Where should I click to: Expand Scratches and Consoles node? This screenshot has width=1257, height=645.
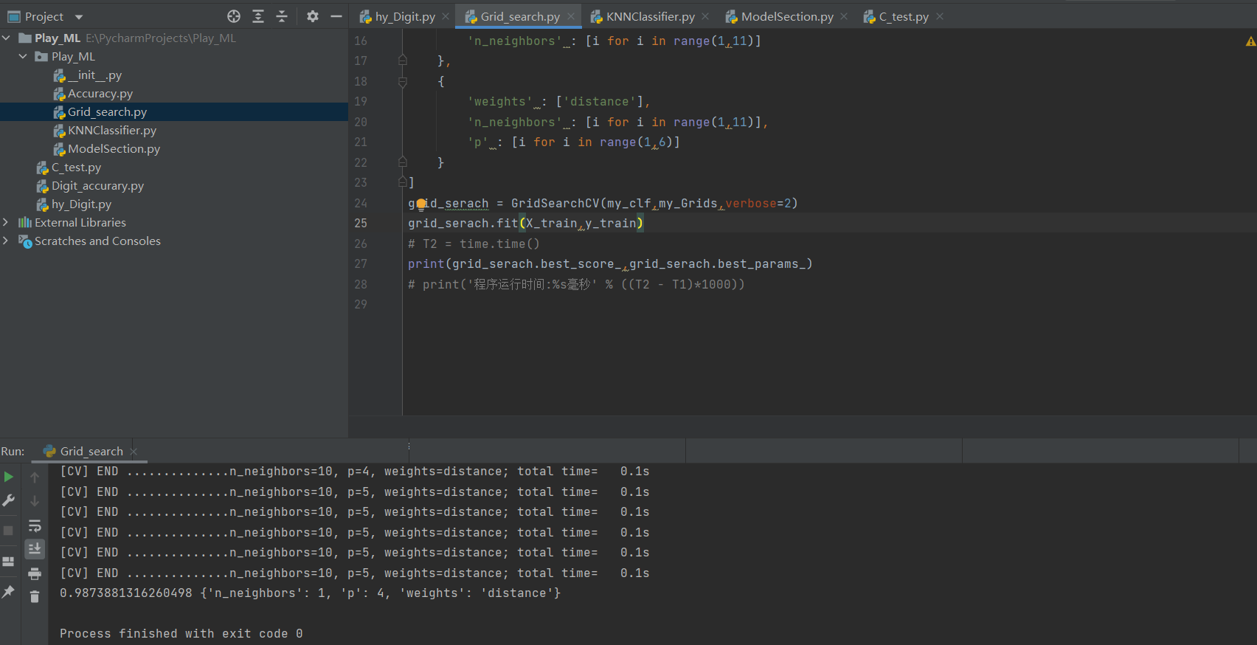(6, 241)
